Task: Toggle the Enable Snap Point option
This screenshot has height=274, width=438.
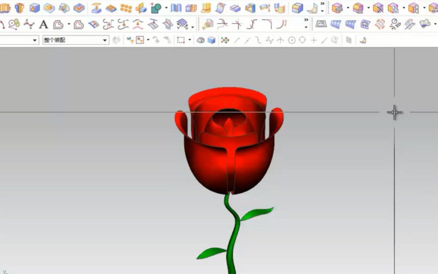Action: pos(225,40)
